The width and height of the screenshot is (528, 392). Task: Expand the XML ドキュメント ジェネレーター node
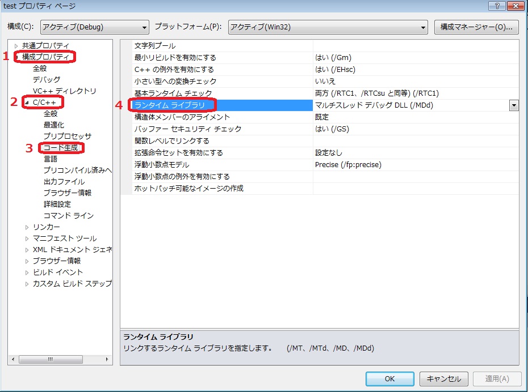point(27,250)
